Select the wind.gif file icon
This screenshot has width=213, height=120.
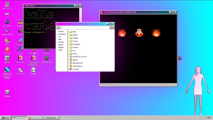click(71, 69)
